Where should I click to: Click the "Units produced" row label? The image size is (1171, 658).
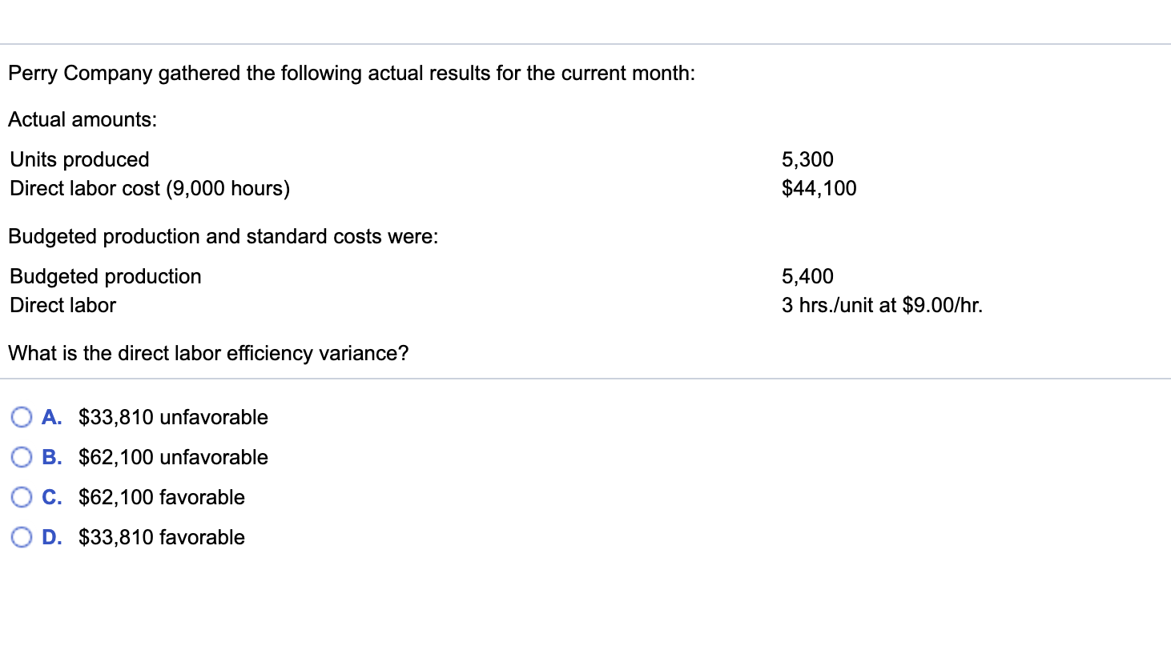[79, 159]
